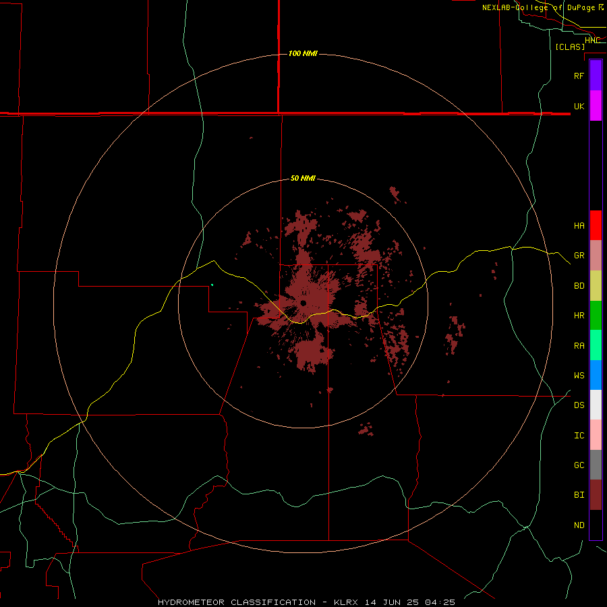Click the KLRX station identifier
607x607 pixels.
(x=346, y=602)
